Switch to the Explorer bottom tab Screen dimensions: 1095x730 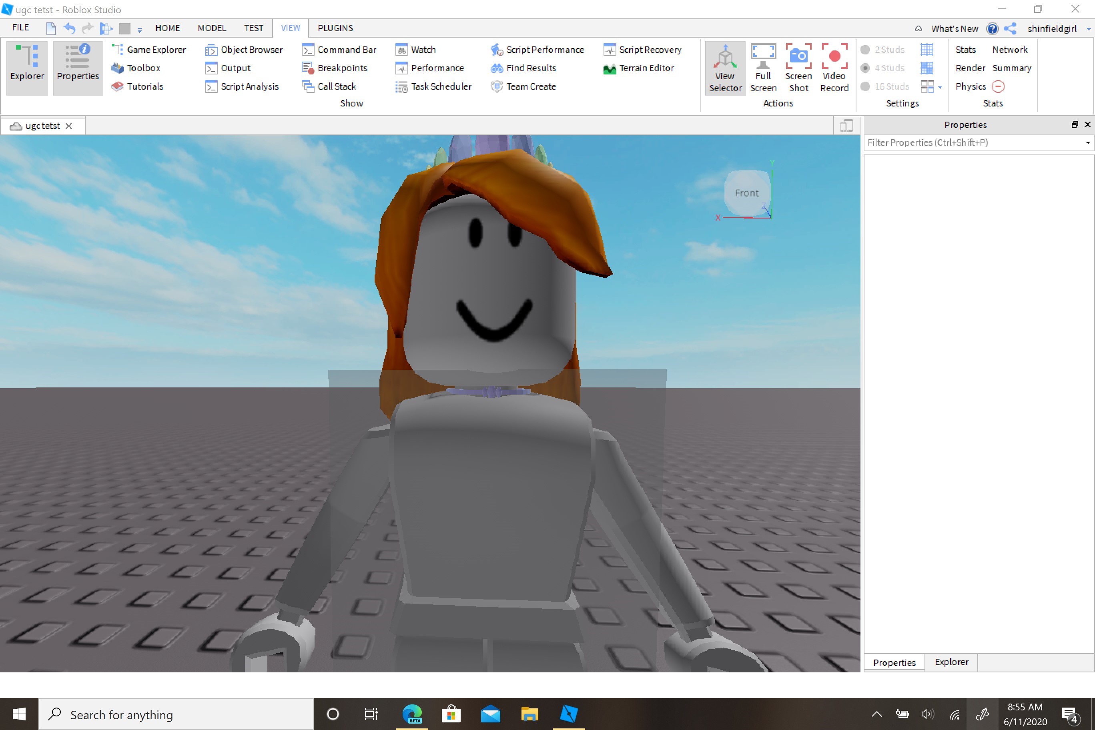(951, 662)
